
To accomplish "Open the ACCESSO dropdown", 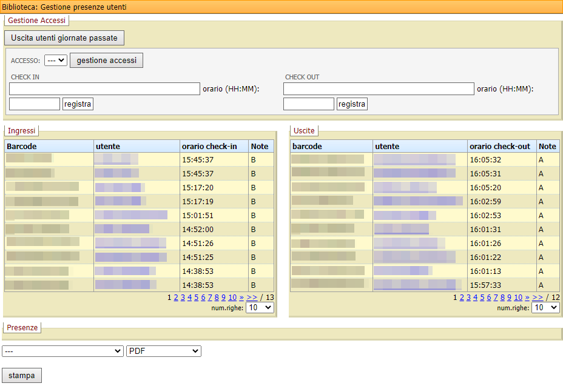I will [x=56, y=61].
